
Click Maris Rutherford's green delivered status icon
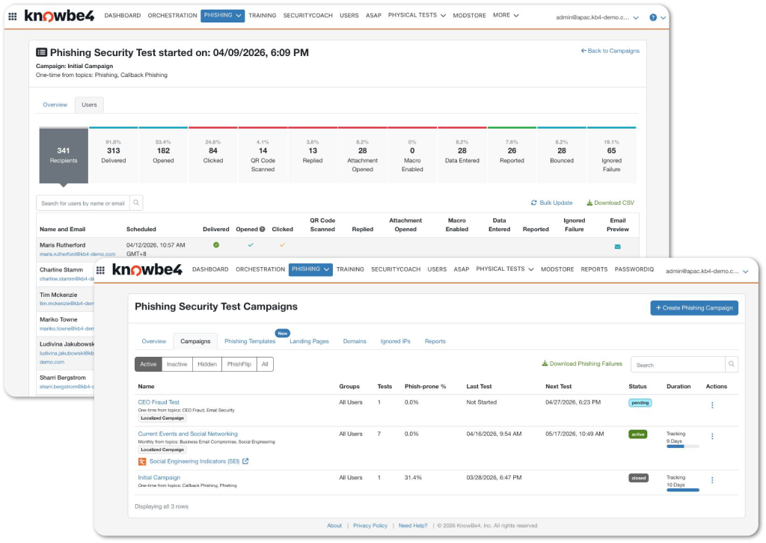(x=216, y=245)
